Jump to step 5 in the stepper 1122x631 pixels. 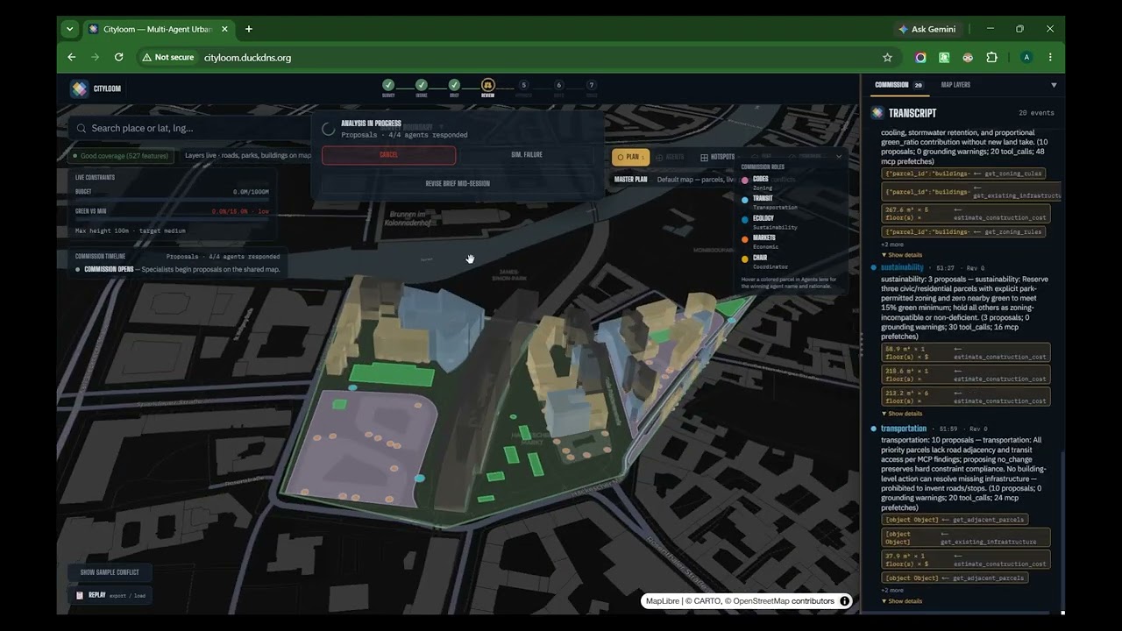click(523, 85)
